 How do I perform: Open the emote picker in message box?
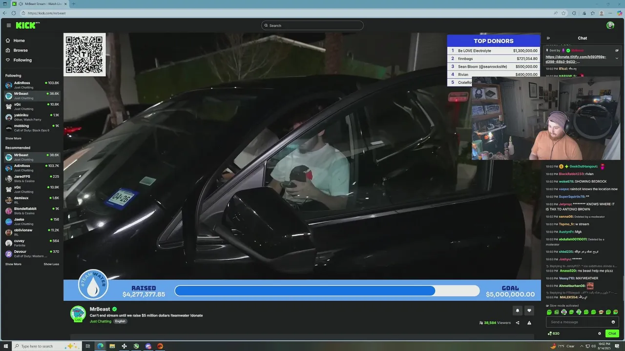(x=613, y=322)
